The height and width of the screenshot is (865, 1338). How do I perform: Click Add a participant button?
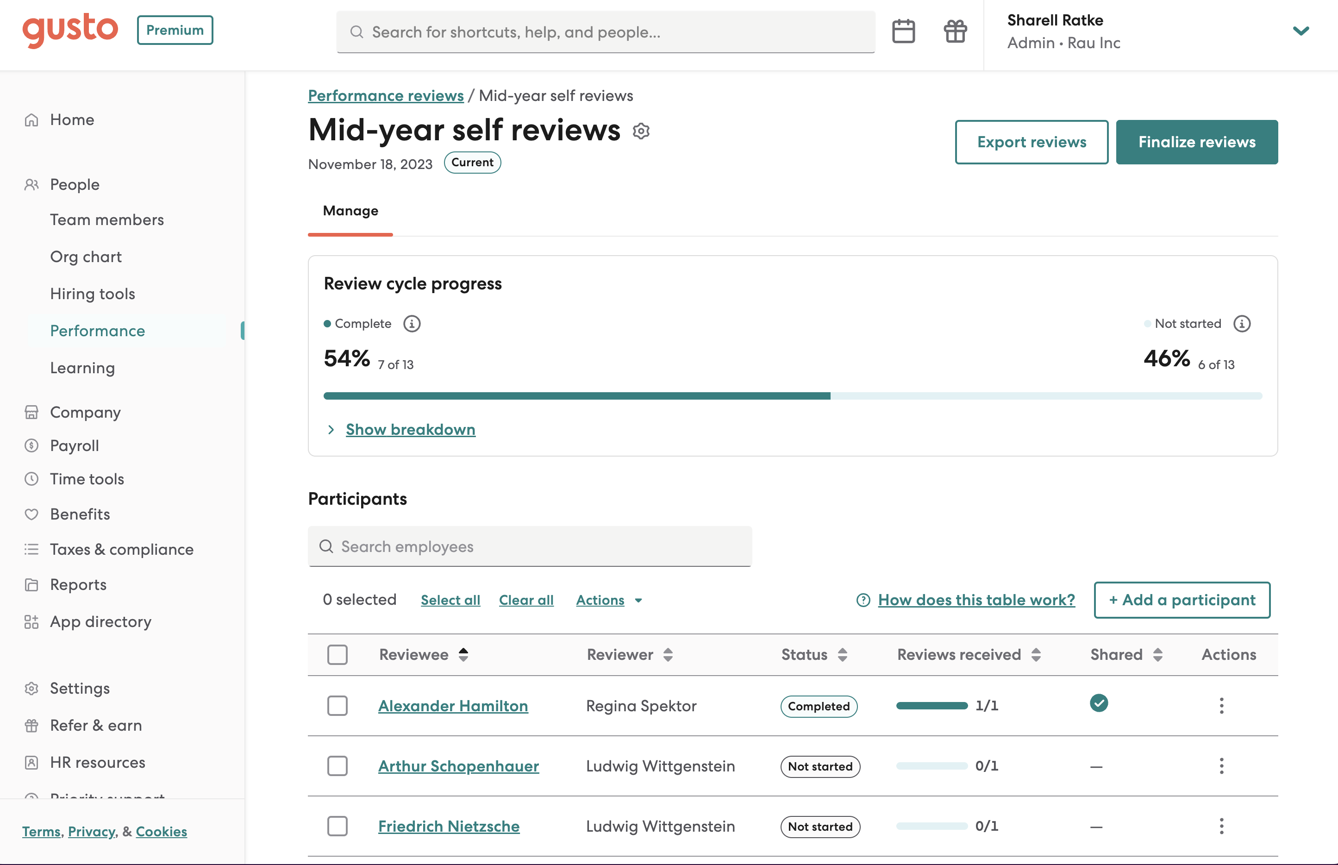[x=1182, y=600]
